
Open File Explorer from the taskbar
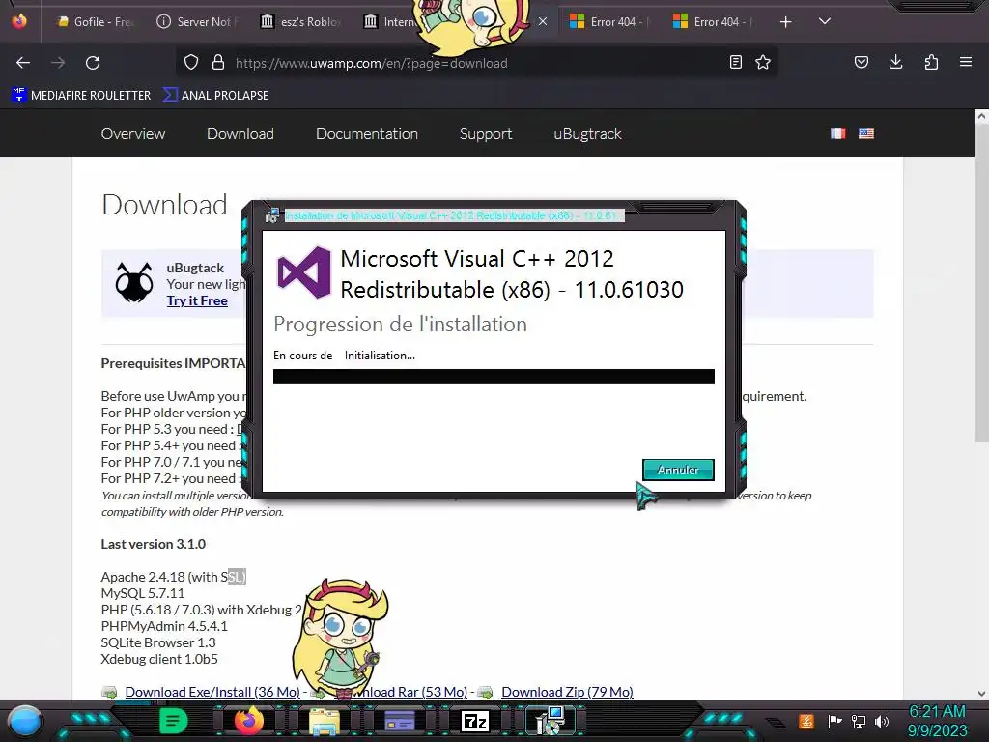tap(325, 721)
